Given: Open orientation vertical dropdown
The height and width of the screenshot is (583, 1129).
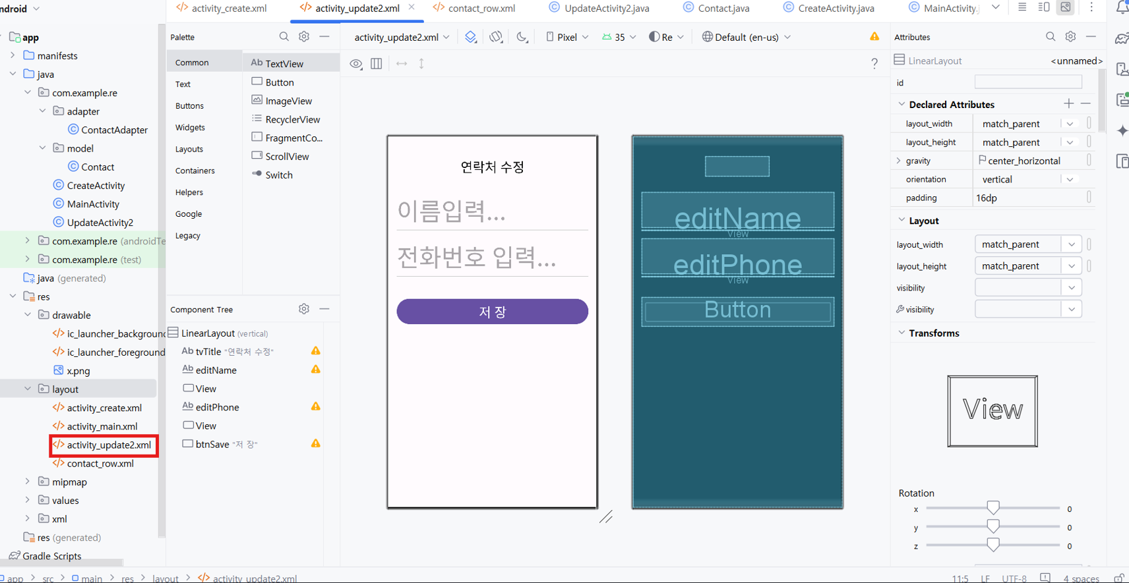Looking at the screenshot, I should 1070,179.
